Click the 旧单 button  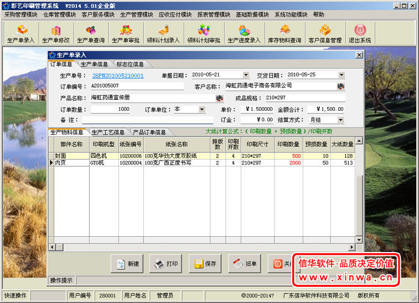click(245, 264)
